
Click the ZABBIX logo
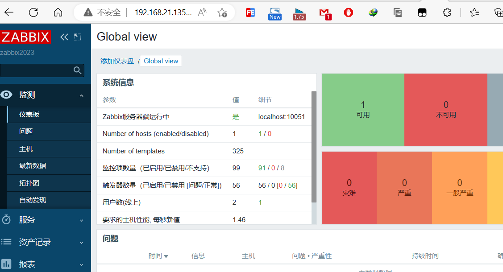25,37
